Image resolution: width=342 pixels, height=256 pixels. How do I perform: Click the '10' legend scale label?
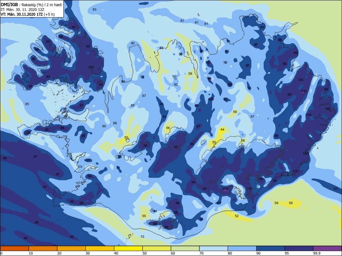pyautogui.click(x=31, y=253)
